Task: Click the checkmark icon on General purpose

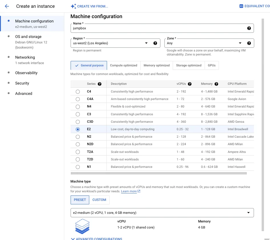Action: pos(77,66)
